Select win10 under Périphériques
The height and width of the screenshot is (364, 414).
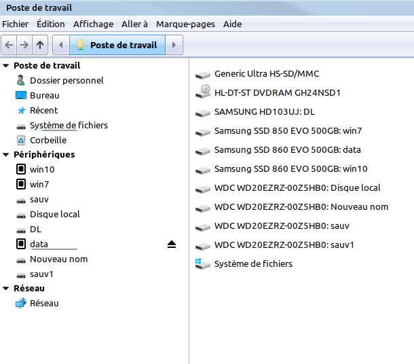click(42, 169)
